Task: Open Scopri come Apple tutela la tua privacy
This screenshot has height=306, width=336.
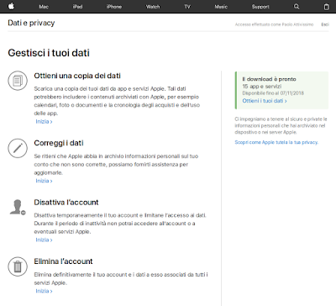Action: point(276,142)
